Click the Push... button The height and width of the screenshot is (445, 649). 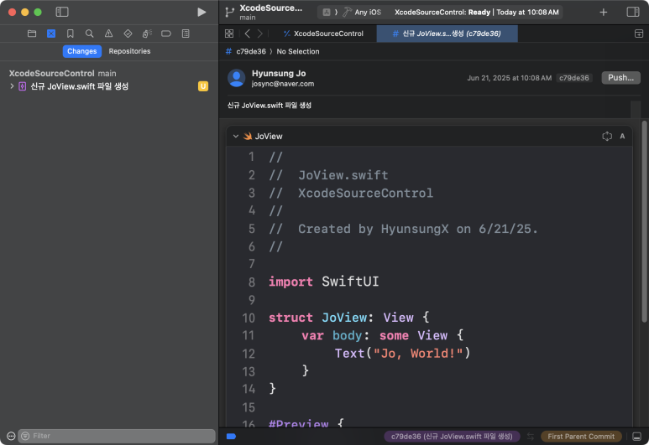[620, 78]
